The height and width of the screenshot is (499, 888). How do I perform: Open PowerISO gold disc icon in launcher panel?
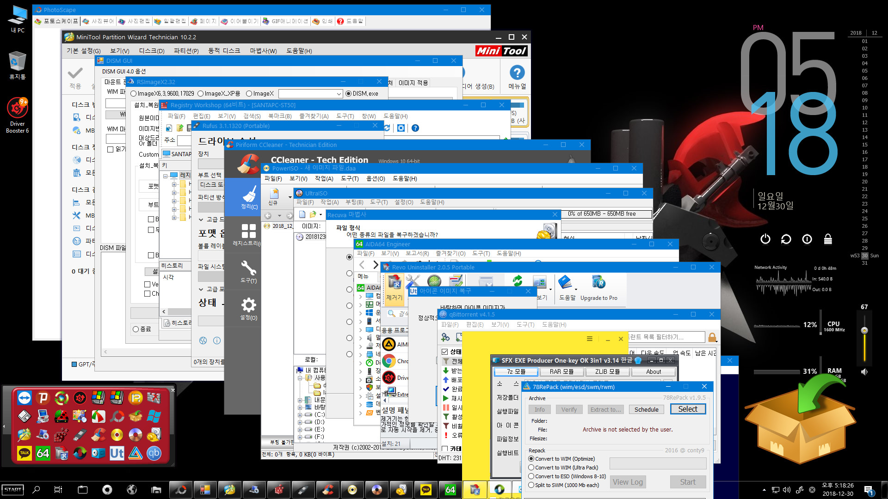[x=117, y=435]
